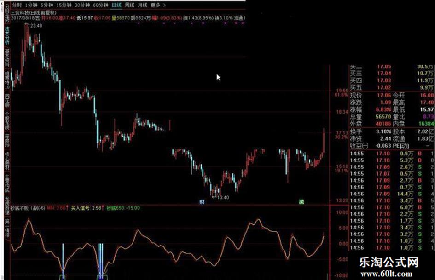The image size is (435, 280).
Task: Click the arrow chevron after 更多
Action: point(164,5)
